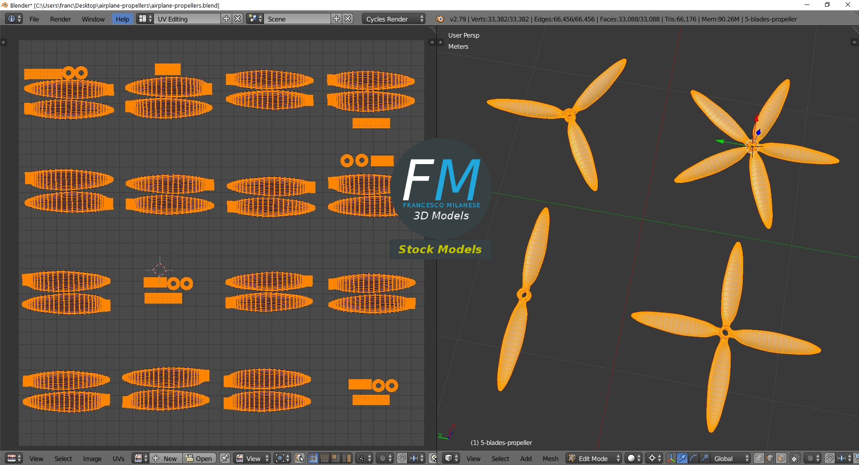Click the New image button
Image resolution: width=859 pixels, height=465 pixels.
166,458
